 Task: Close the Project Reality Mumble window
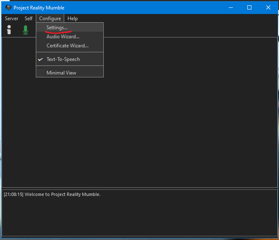tap(268, 8)
